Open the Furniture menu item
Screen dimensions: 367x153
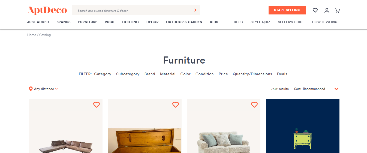(x=88, y=22)
